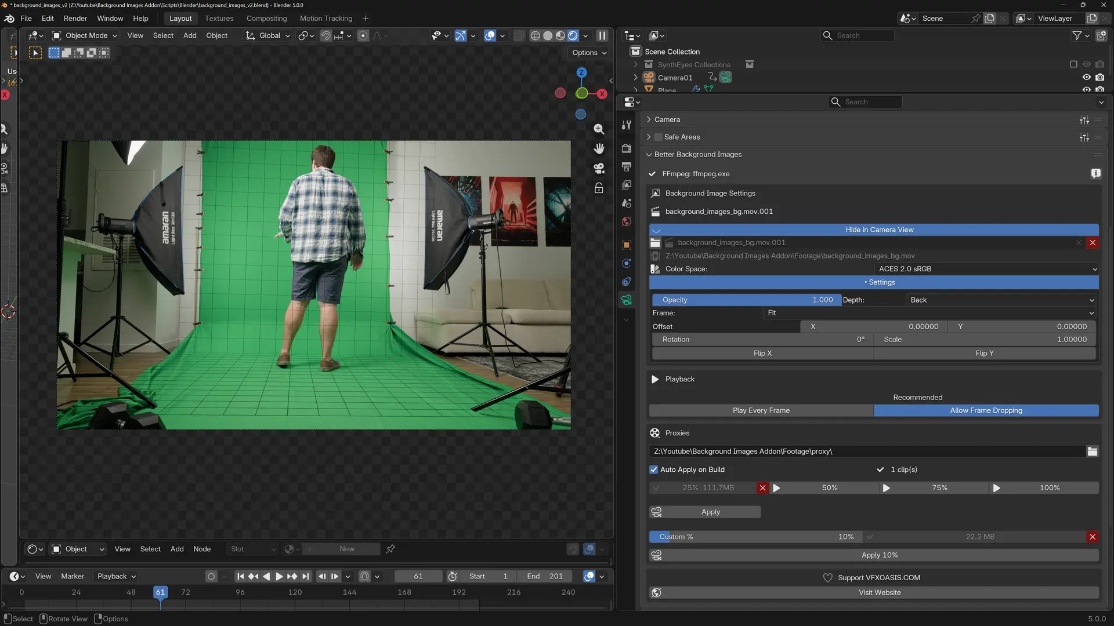Open the Render menu
This screenshot has height=626, width=1114.
75,19
